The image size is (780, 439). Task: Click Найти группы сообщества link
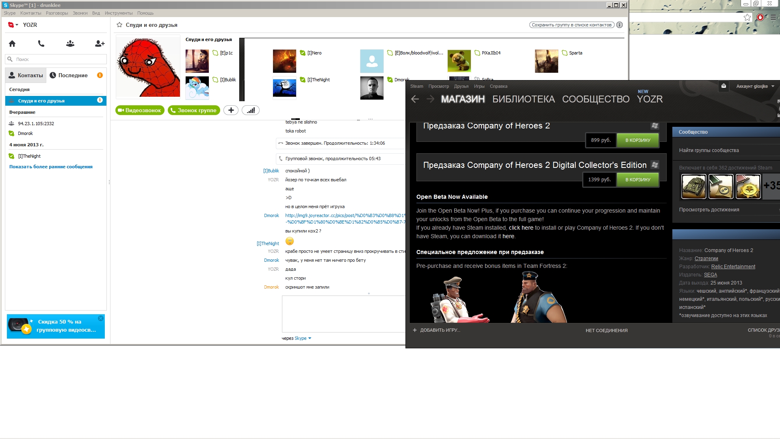pos(709,150)
